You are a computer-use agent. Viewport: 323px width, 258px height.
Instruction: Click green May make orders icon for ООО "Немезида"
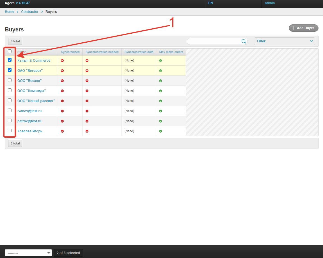click(161, 91)
